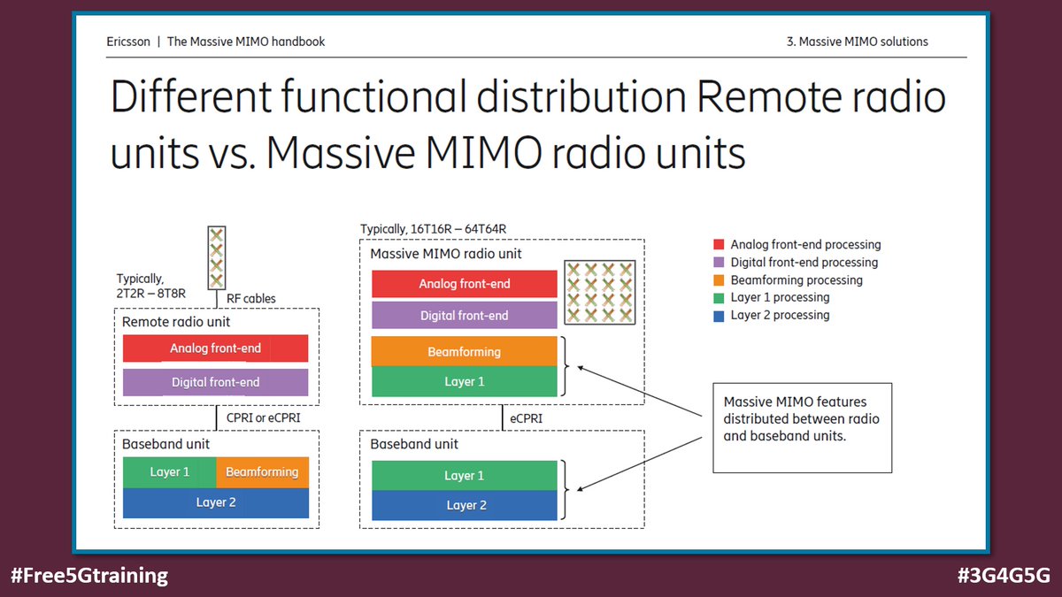Click the orange Beamforming processing legend swatch
The height and width of the screenshot is (597, 1062).
720,280
